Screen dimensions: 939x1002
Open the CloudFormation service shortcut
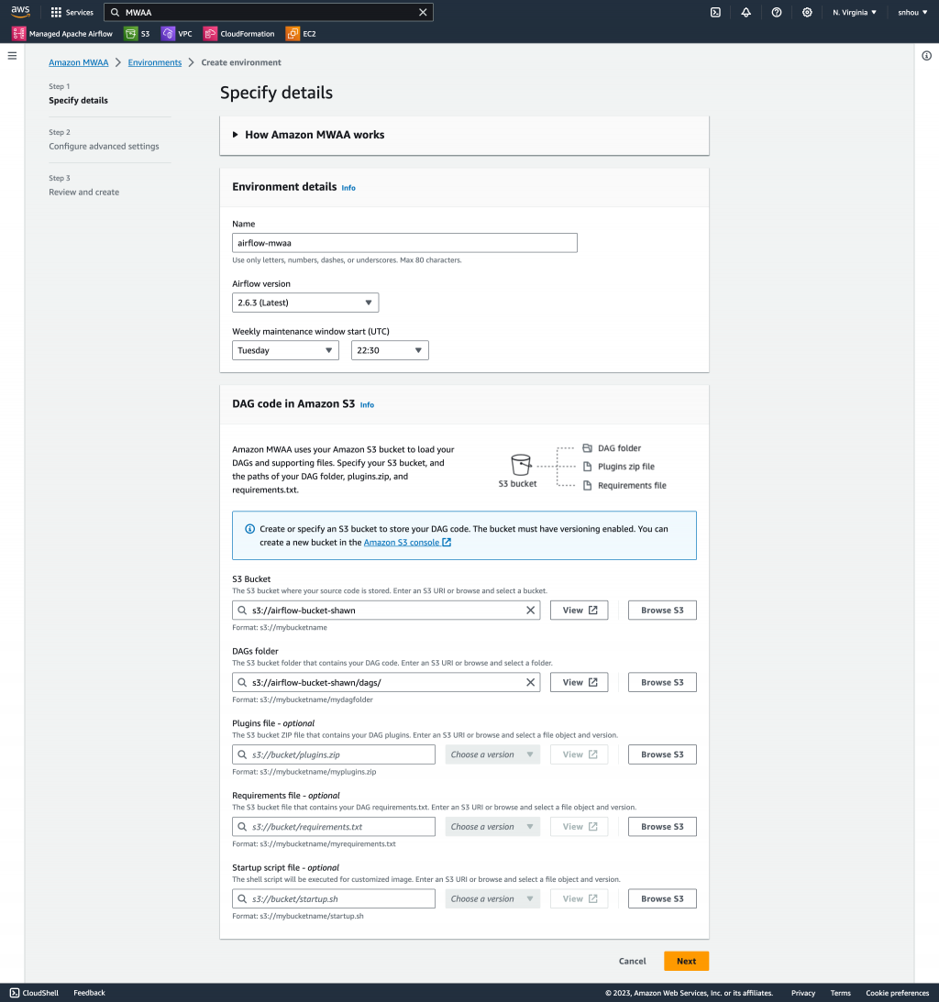click(239, 34)
